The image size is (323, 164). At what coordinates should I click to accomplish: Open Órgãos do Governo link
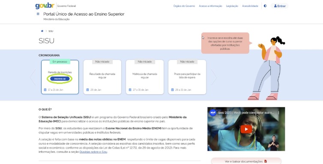(184, 6)
